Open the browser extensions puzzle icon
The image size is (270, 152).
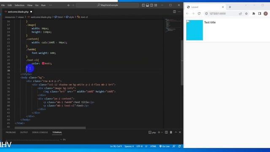[x=254, y=14]
